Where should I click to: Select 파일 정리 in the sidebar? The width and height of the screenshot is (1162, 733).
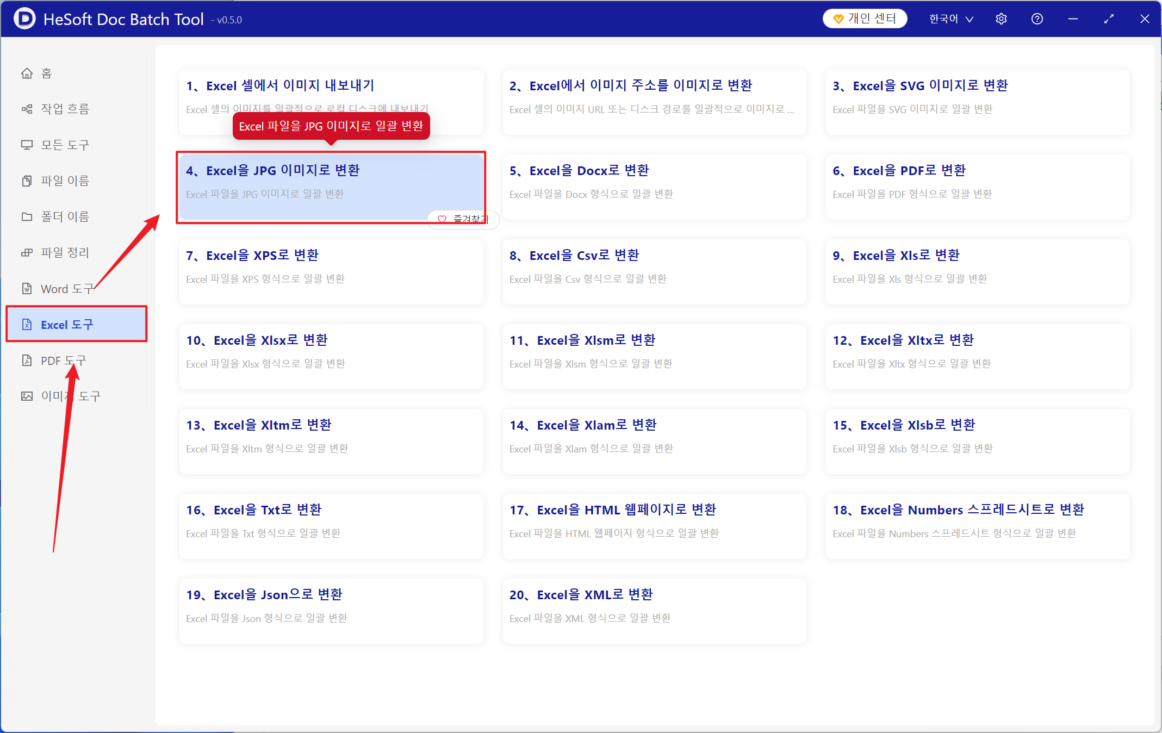(x=76, y=252)
